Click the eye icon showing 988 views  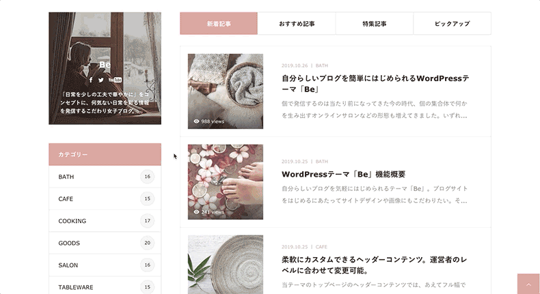click(x=196, y=121)
